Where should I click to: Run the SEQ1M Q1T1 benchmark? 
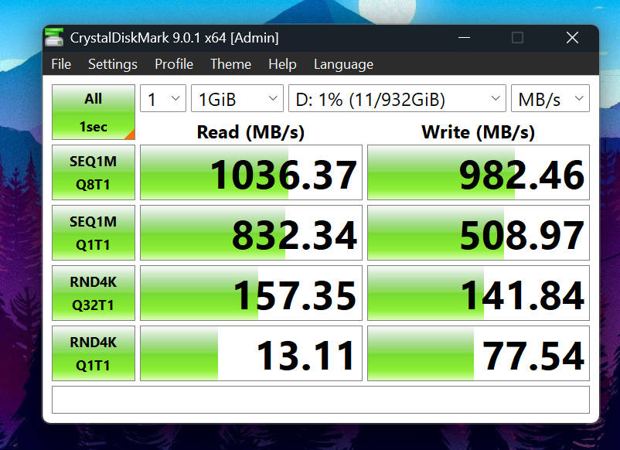pyautogui.click(x=94, y=233)
